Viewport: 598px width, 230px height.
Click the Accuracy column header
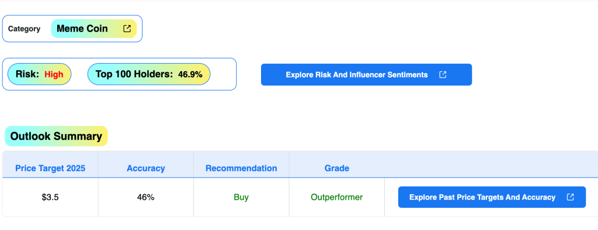145,168
